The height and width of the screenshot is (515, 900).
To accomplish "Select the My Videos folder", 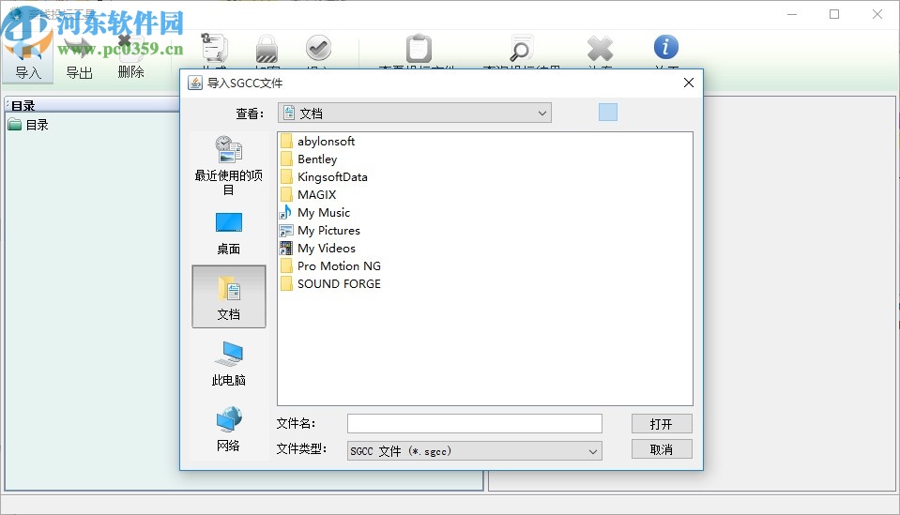I will (317, 248).
